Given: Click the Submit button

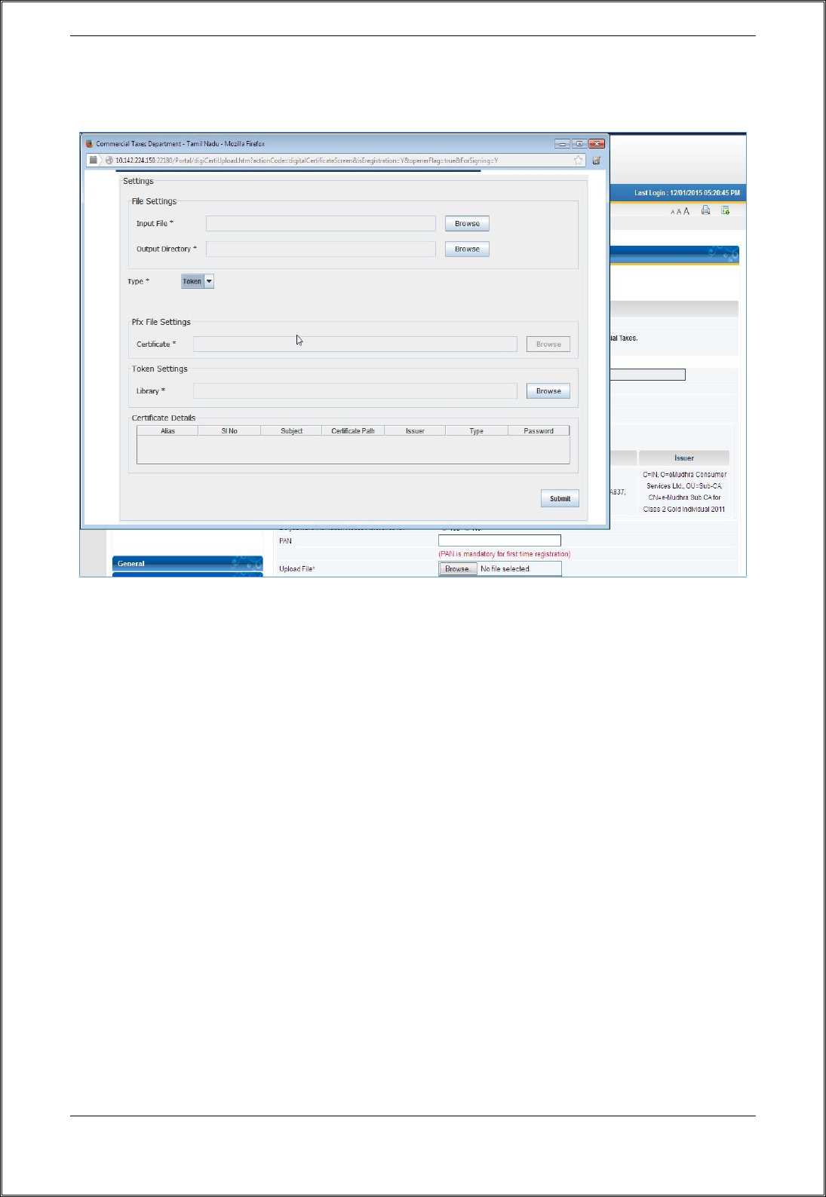Looking at the screenshot, I should [560, 499].
